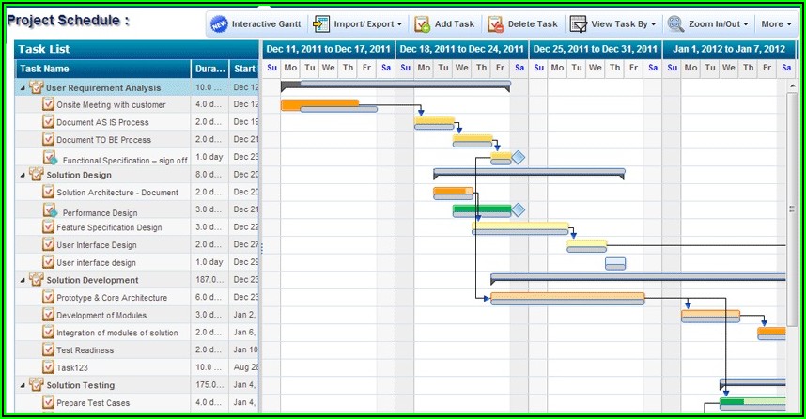Collapse the Solution Testing group
The width and height of the screenshot is (806, 419).
pos(23,385)
